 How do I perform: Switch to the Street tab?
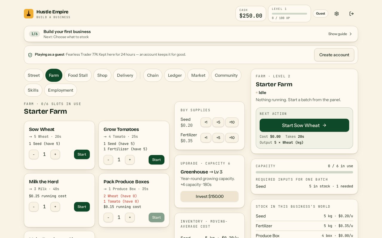pos(34,75)
